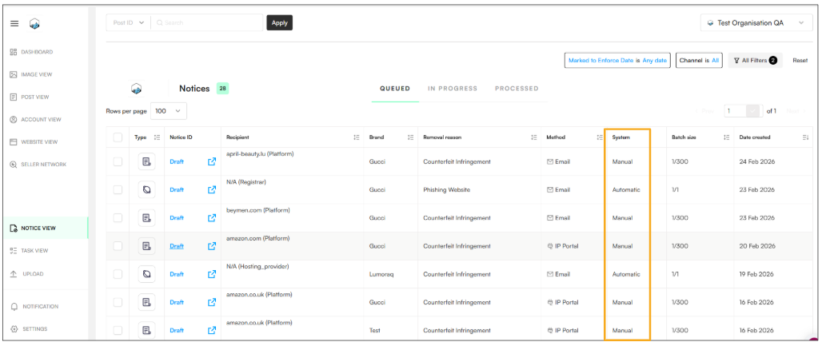Open external link icon for Lumoraq notice
This screenshot has width=822, height=346.
(212, 274)
